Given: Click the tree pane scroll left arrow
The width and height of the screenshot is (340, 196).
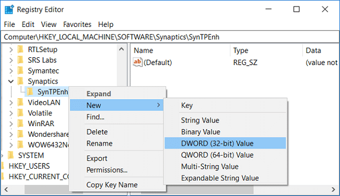Looking at the screenshot, I should point(6,189).
